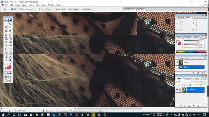This screenshot has width=209, height=117.
Task: Open the Opacity value dropdown arrow
Action: pyautogui.click(x=205, y=81)
